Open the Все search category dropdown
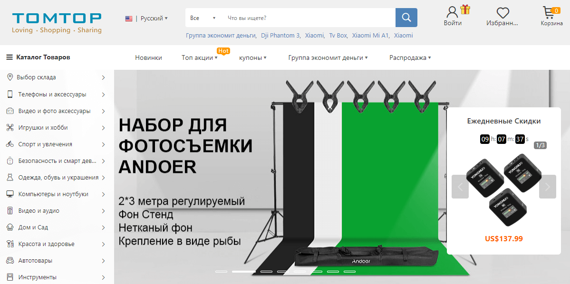The image size is (570, 284). coord(203,18)
